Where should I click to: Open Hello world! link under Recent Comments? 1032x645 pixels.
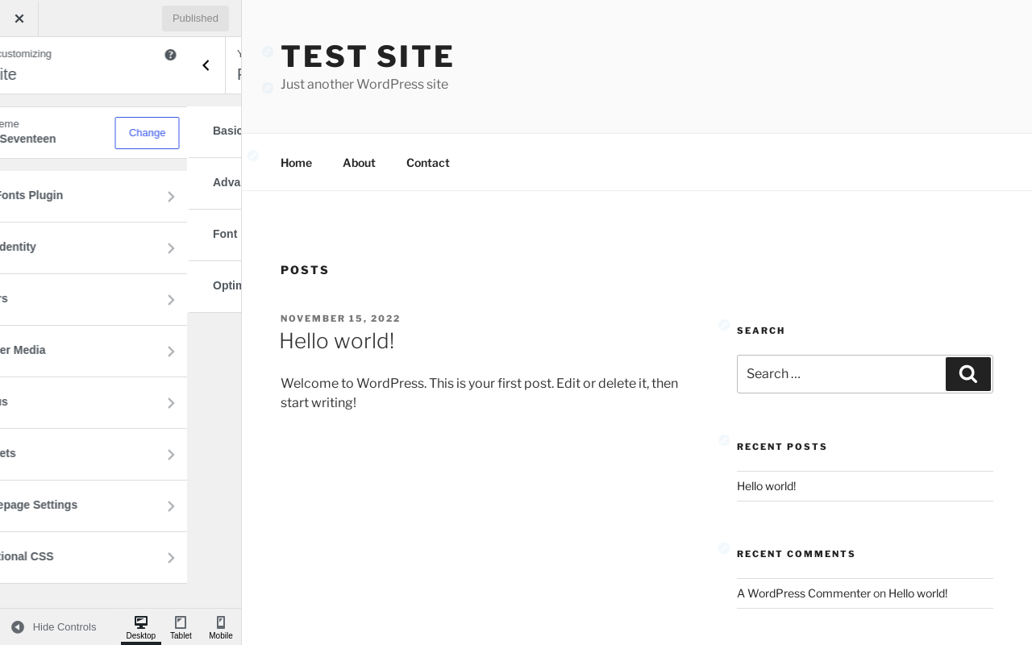click(x=918, y=593)
